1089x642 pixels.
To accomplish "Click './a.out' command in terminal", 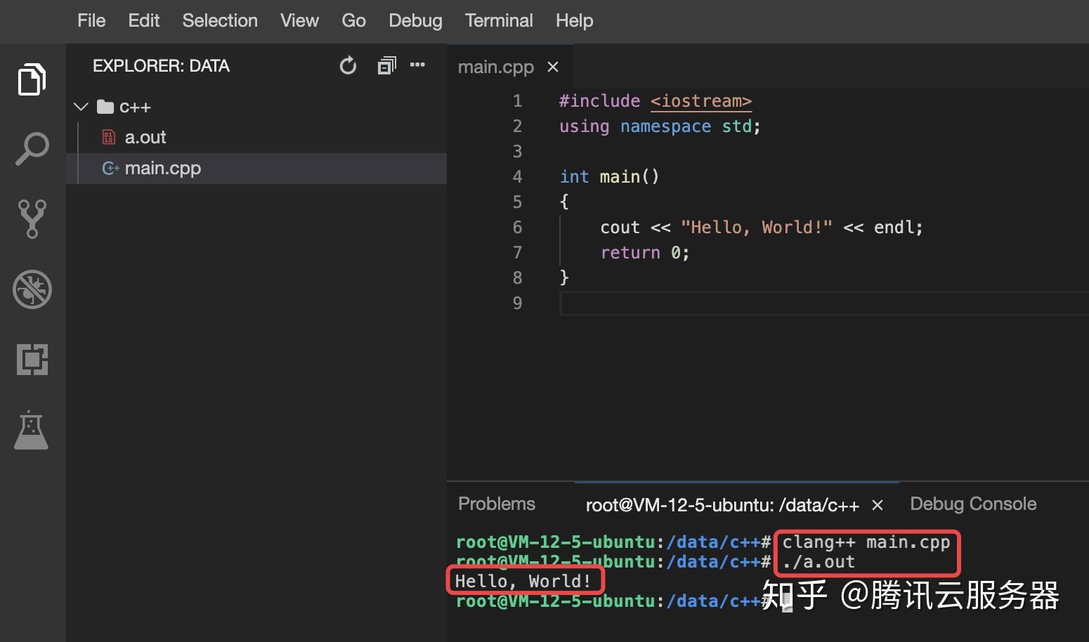I will pos(819,562).
